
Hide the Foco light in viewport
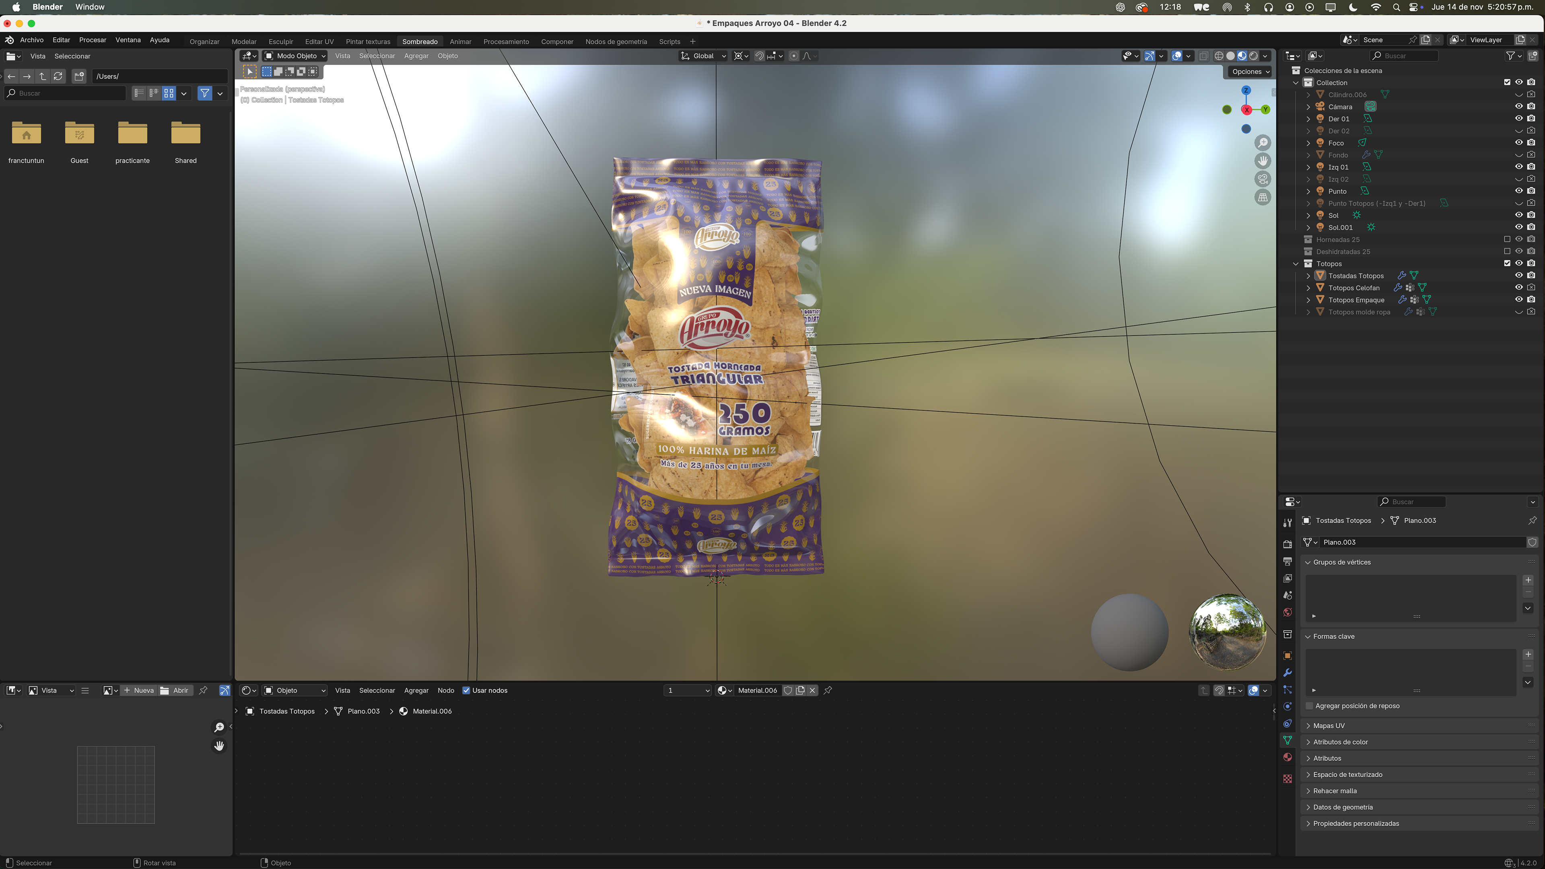1518,143
